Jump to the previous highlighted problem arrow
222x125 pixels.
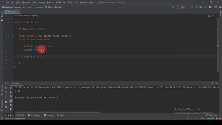[x=213, y=16]
